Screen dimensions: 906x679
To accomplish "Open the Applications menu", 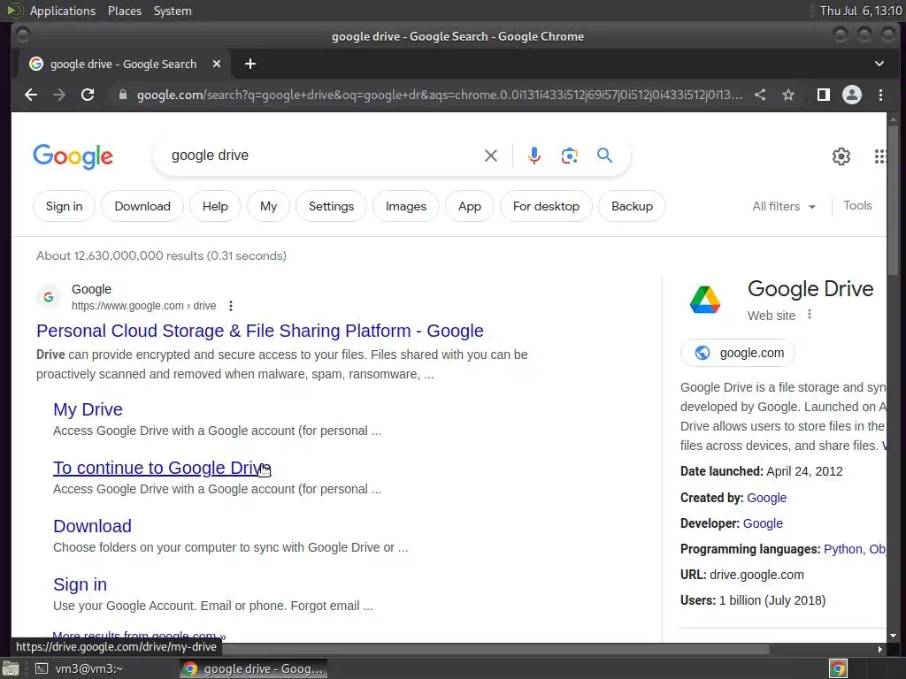I will pos(63,11).
